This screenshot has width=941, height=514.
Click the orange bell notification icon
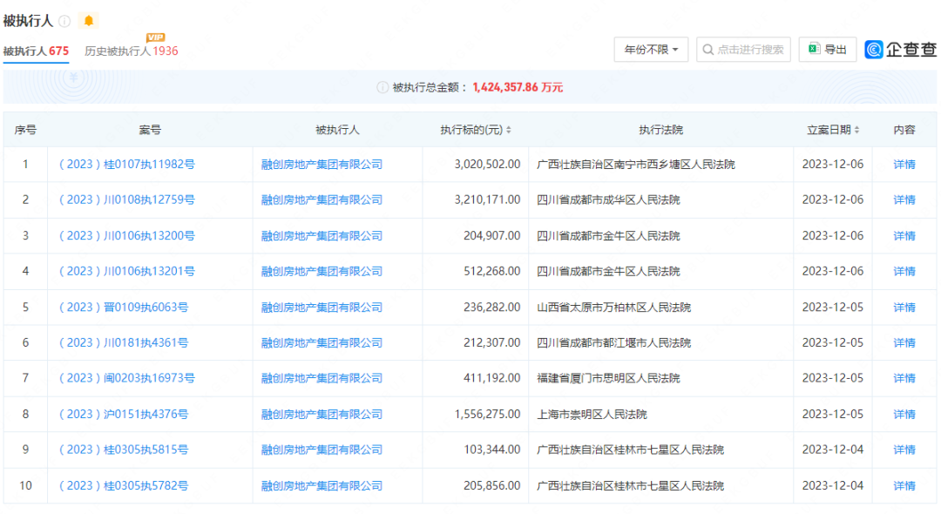coord(88,21)
